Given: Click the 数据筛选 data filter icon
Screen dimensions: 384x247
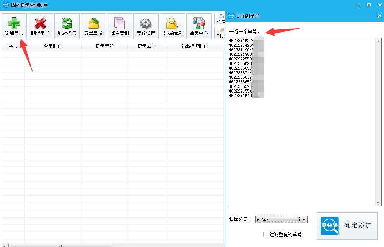Looking at the screenshot, I should (172, 26).
